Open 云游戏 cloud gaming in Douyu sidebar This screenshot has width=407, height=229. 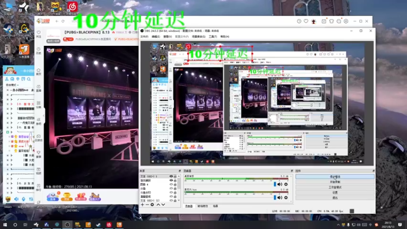click(x=39, y=138)
